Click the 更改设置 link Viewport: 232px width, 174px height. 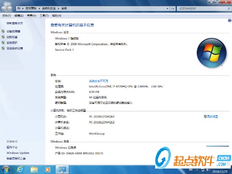[212, 117]
